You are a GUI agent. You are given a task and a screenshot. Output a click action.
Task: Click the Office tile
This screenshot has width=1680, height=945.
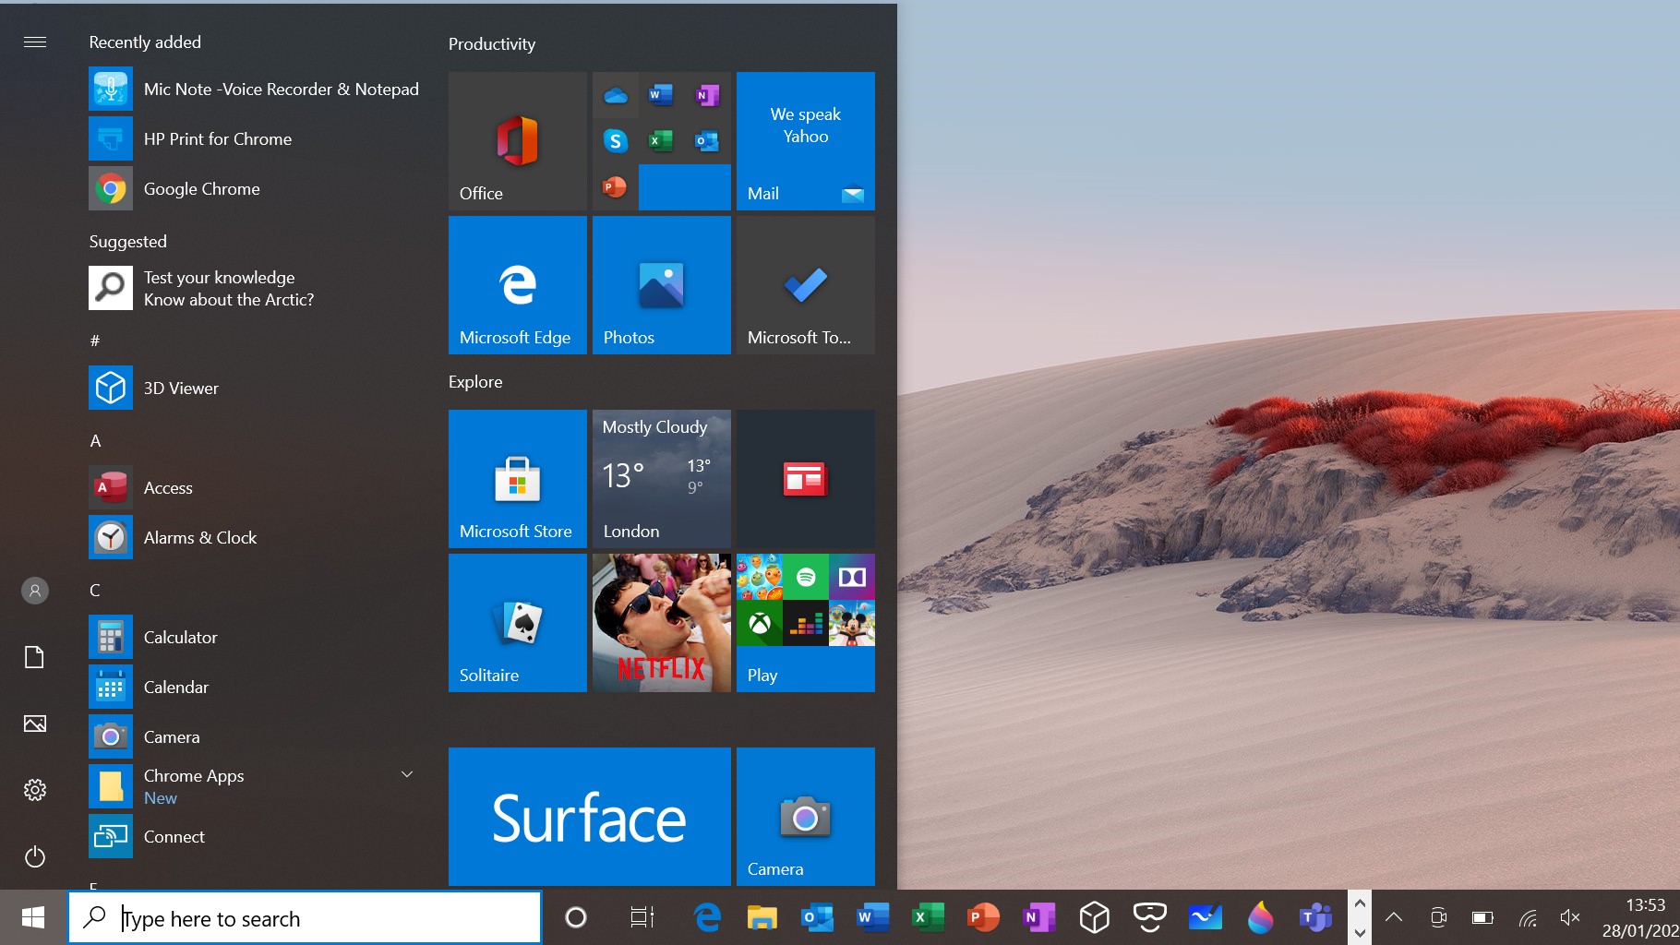coord(518,141)
